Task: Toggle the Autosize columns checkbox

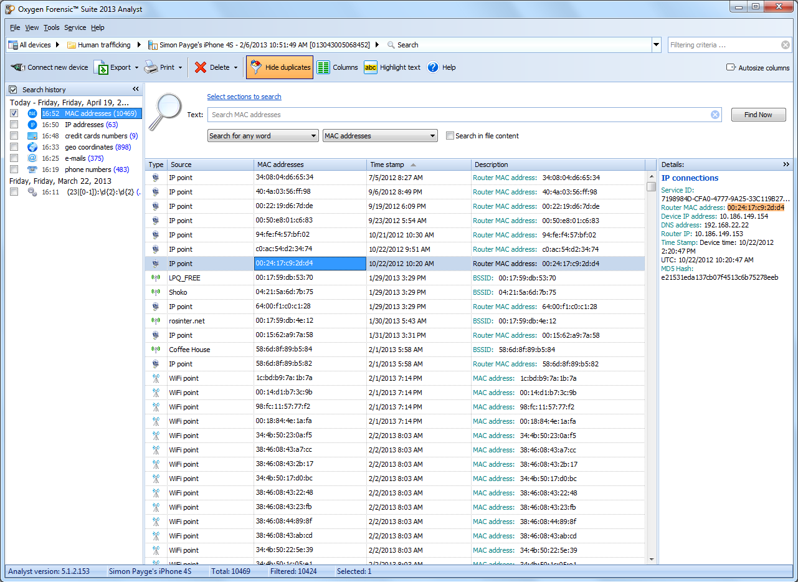Action: pyautogui.click(x=731, y=67)
